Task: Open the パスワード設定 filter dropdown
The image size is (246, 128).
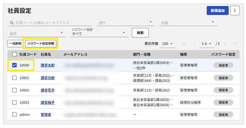Action: pyautogui.click(x=99, y=32)
